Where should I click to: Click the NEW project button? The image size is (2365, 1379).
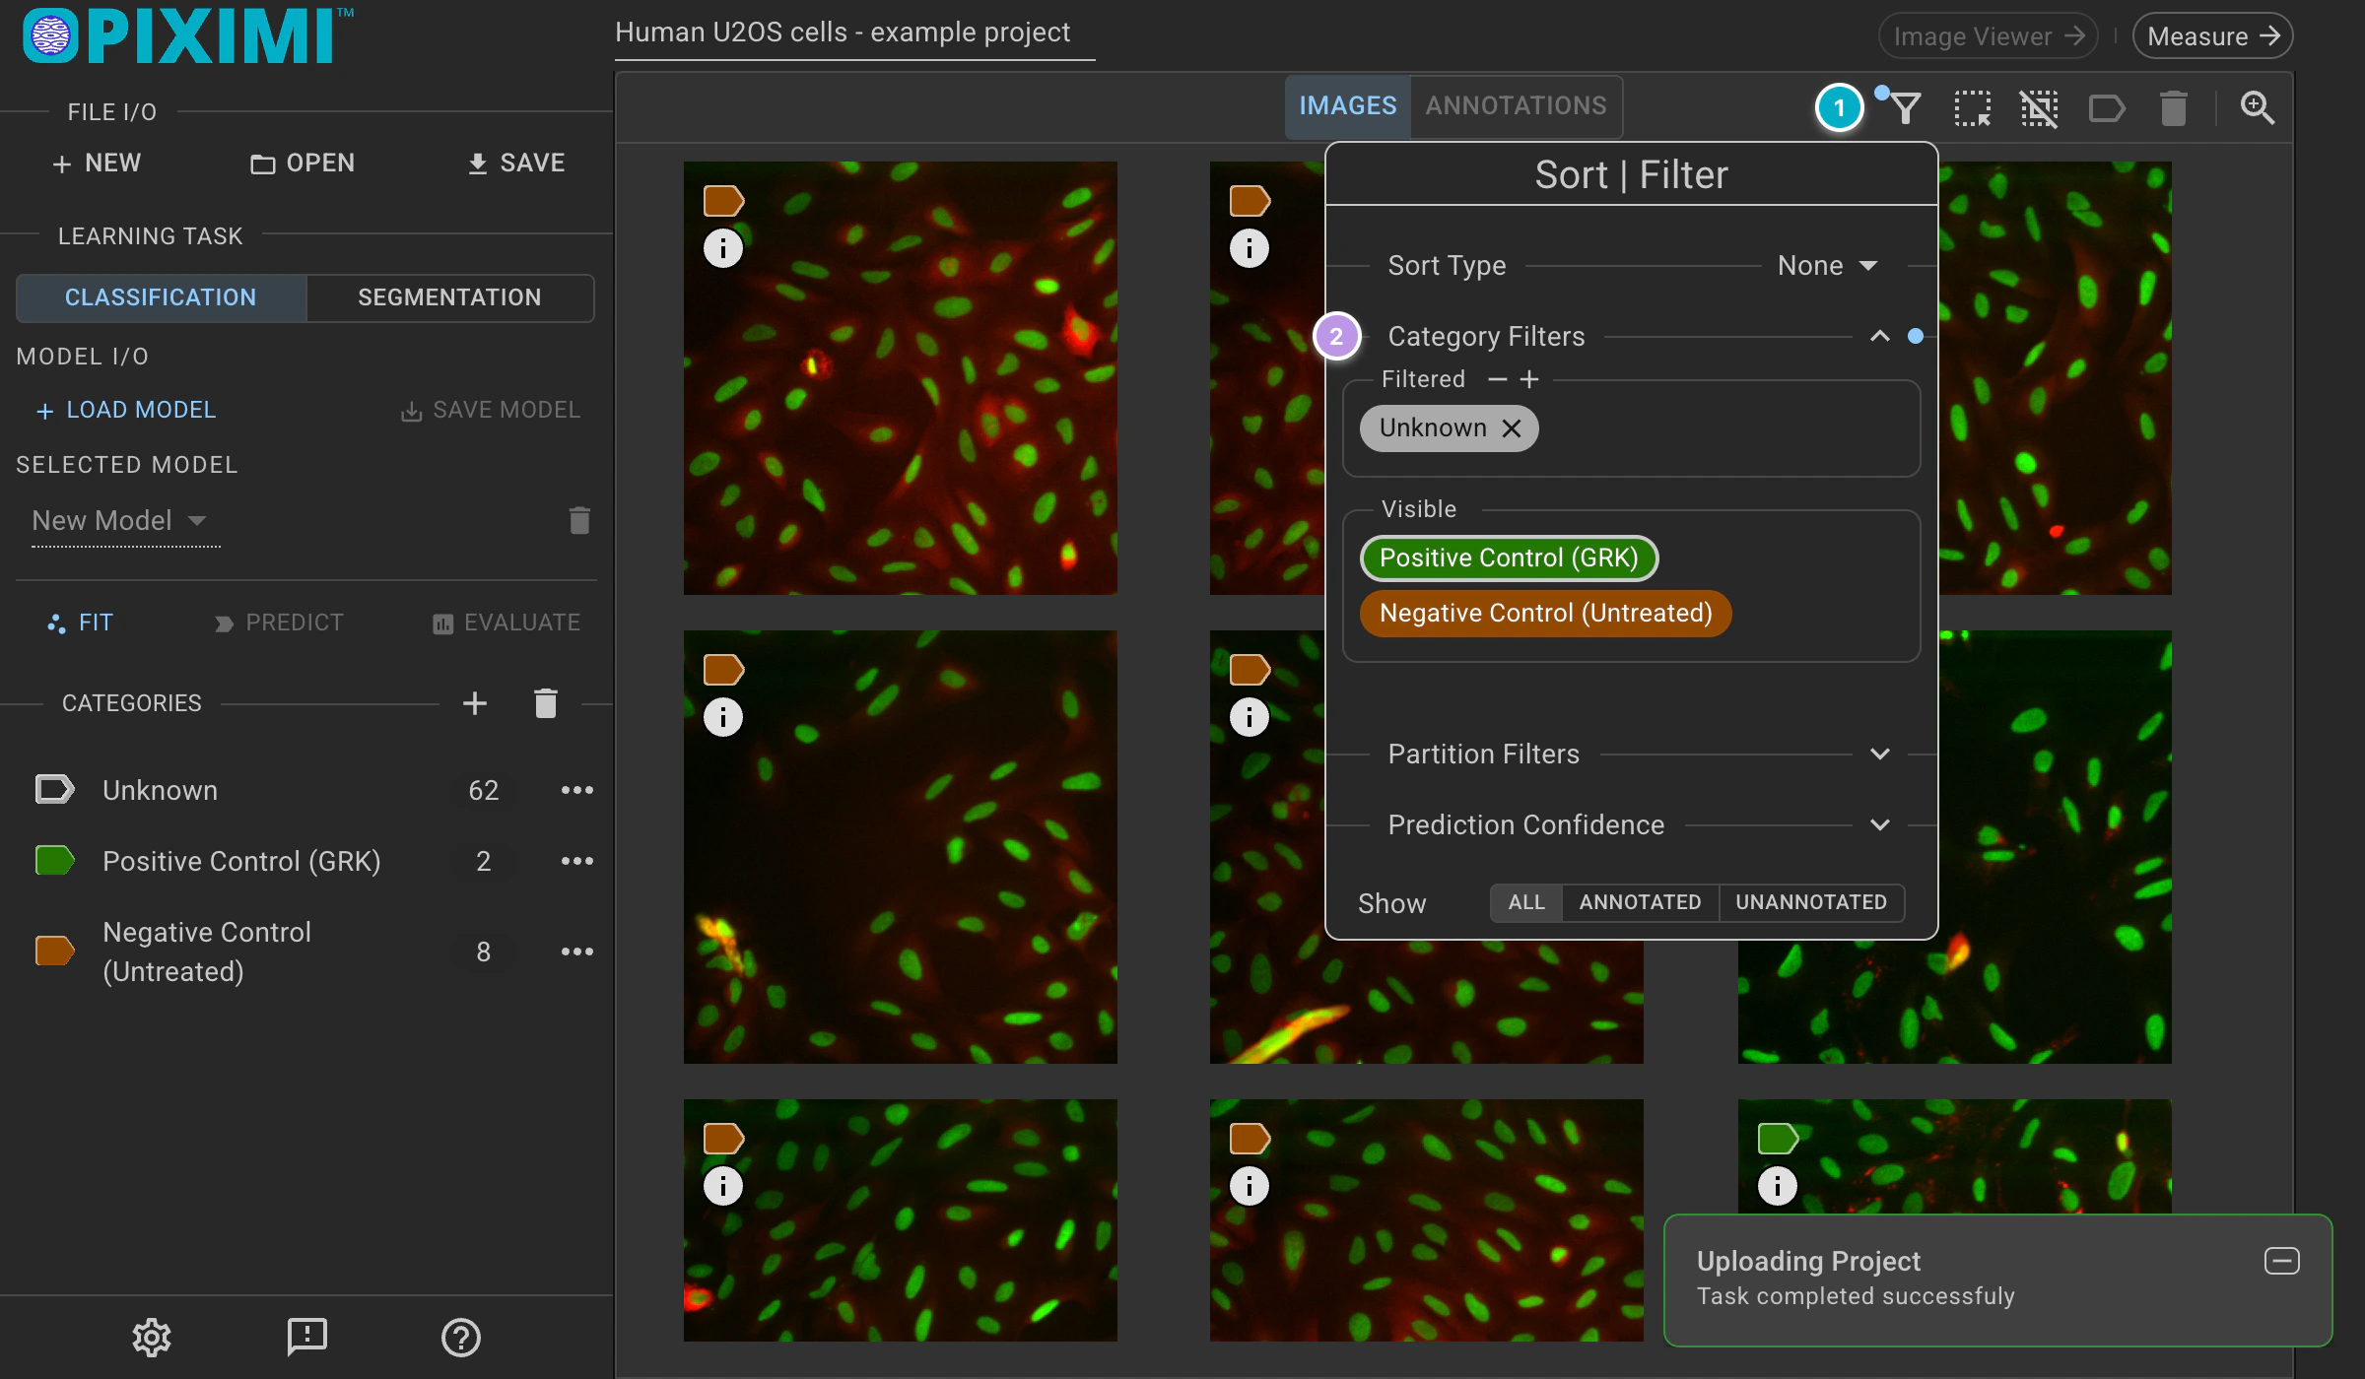pyautogui.click(x=97, y=164)
